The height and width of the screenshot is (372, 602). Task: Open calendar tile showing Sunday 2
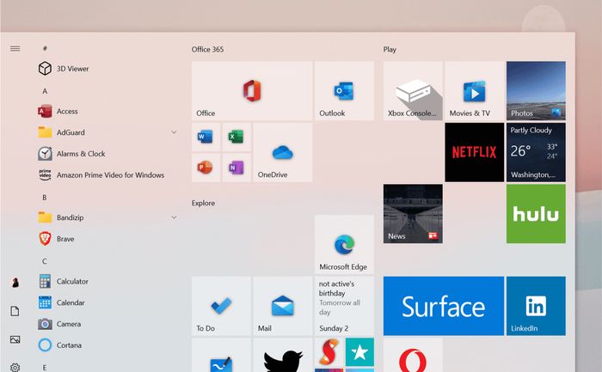pyautogui.click(x=344, y=306)
